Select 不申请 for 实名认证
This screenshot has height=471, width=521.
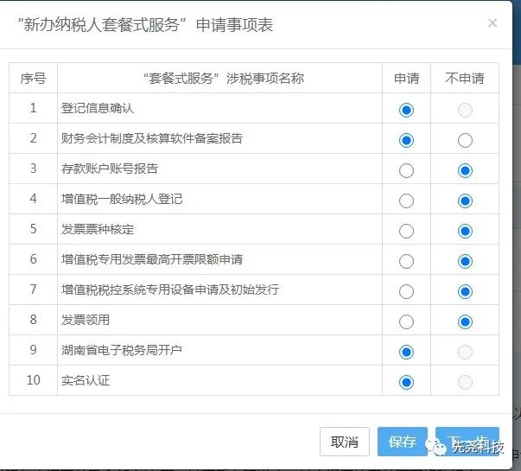(x=465, y=382)
